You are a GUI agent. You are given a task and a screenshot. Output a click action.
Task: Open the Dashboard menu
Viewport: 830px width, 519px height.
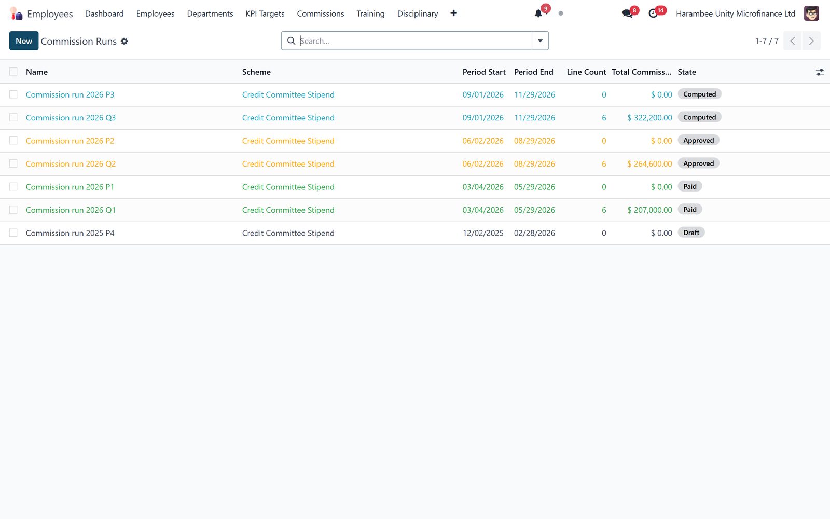pyautogui.click(x=104, y=13)
